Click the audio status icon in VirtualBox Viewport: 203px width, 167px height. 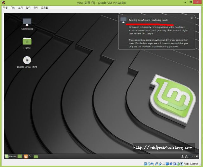pos(153,164)
